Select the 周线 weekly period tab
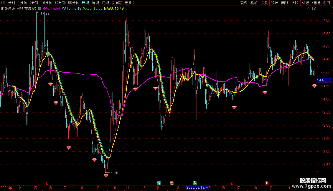 [x=95, y=3]
